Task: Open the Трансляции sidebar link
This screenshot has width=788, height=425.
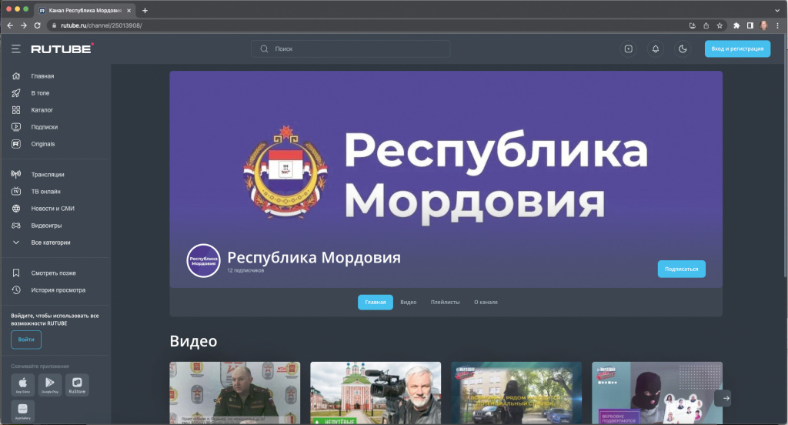Action: (48, 175)
